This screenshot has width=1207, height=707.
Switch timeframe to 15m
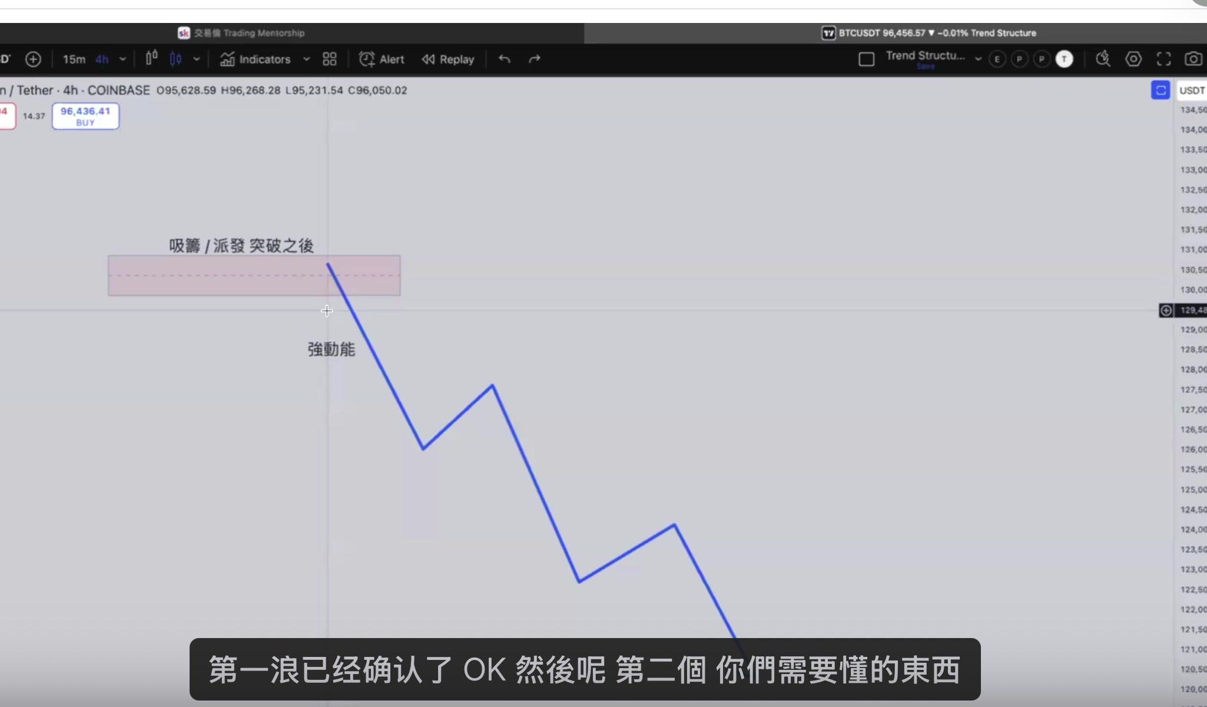pyautogui.click(x=74, y=59)
